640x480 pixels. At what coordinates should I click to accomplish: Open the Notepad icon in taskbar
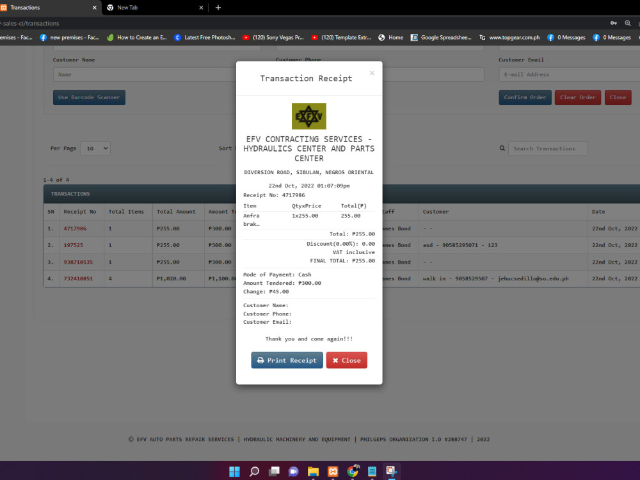pyautogui.click(x=372, y=472)
